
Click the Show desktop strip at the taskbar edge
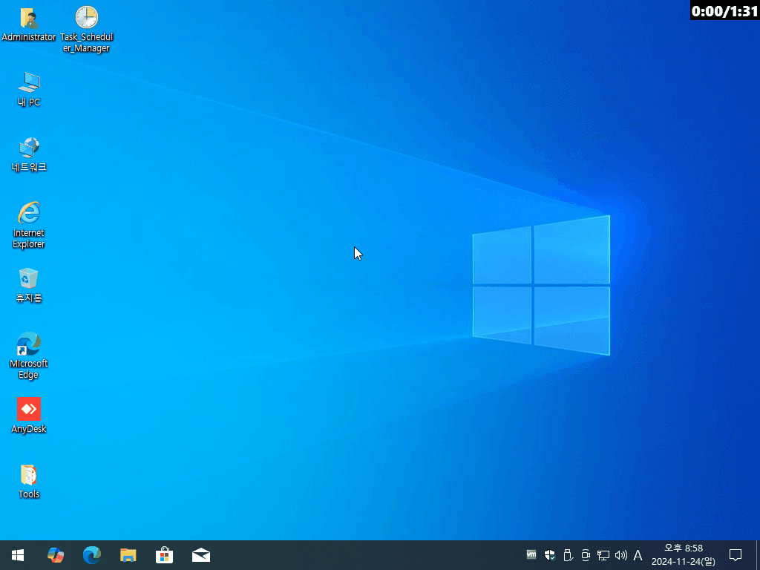click(x=758, y=555)
